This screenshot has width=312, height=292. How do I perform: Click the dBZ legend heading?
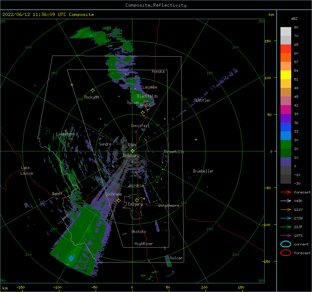[294, 18]
